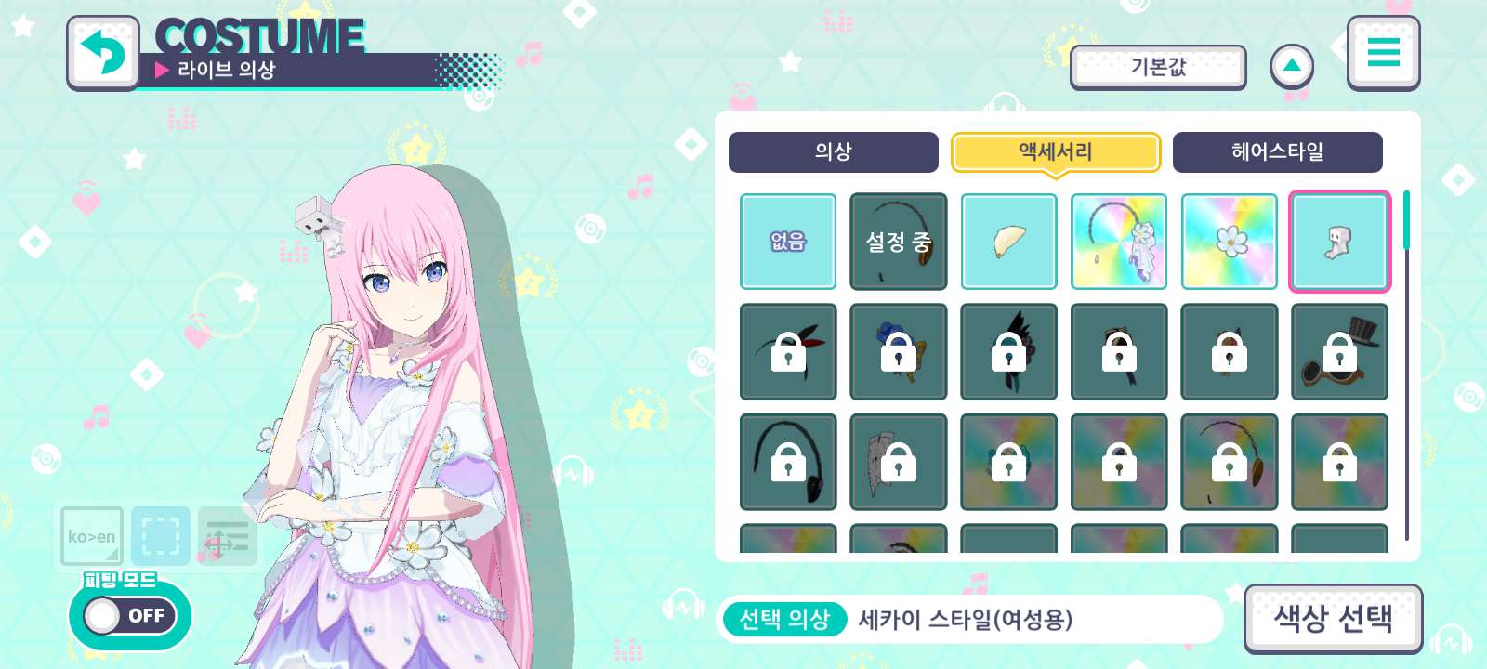Image resolution: width=1487 pixels, height=669 pixels.
Task: Open the hamburger menu icon
Action: coord(1383,52)
